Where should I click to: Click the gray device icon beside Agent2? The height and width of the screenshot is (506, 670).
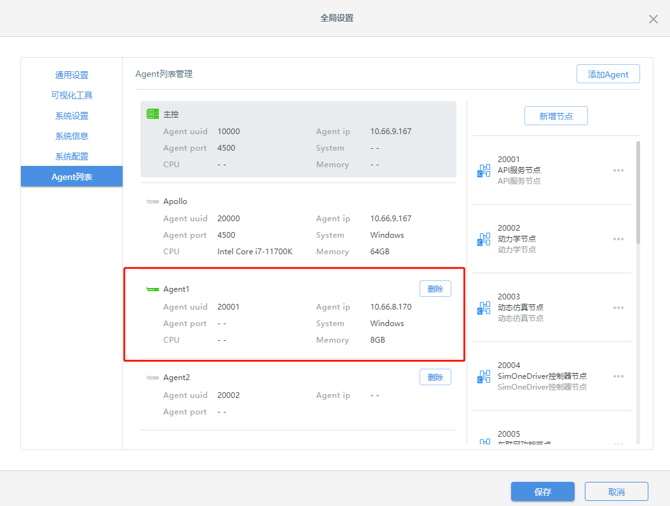153,378
